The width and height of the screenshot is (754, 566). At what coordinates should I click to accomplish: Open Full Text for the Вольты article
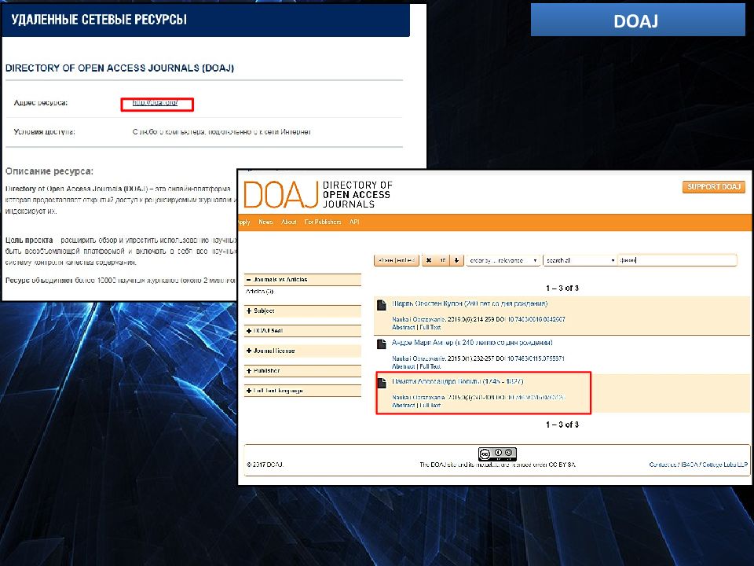coord(430,406)
